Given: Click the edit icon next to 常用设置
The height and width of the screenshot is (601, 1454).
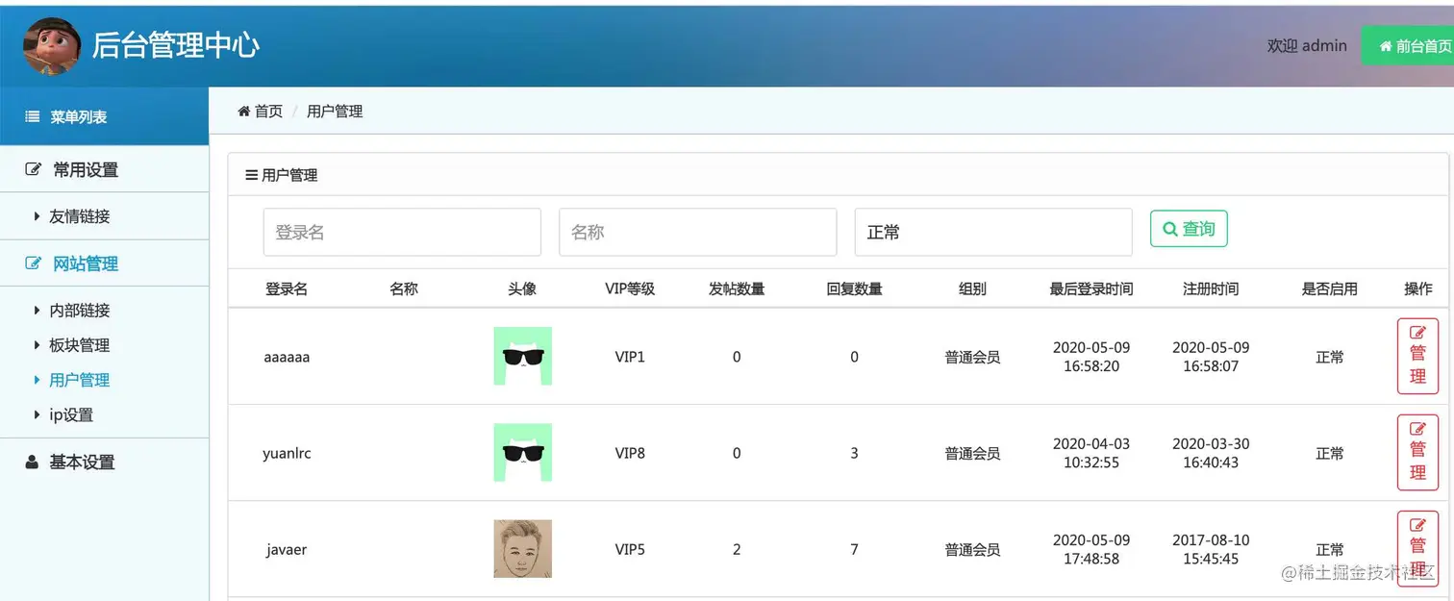Looking at the screenshot, I should 34,170.
